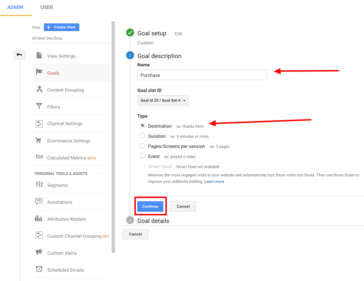Click the Calculated Metrics Dd icon
The image size is (364, 281).
point(39,157)
